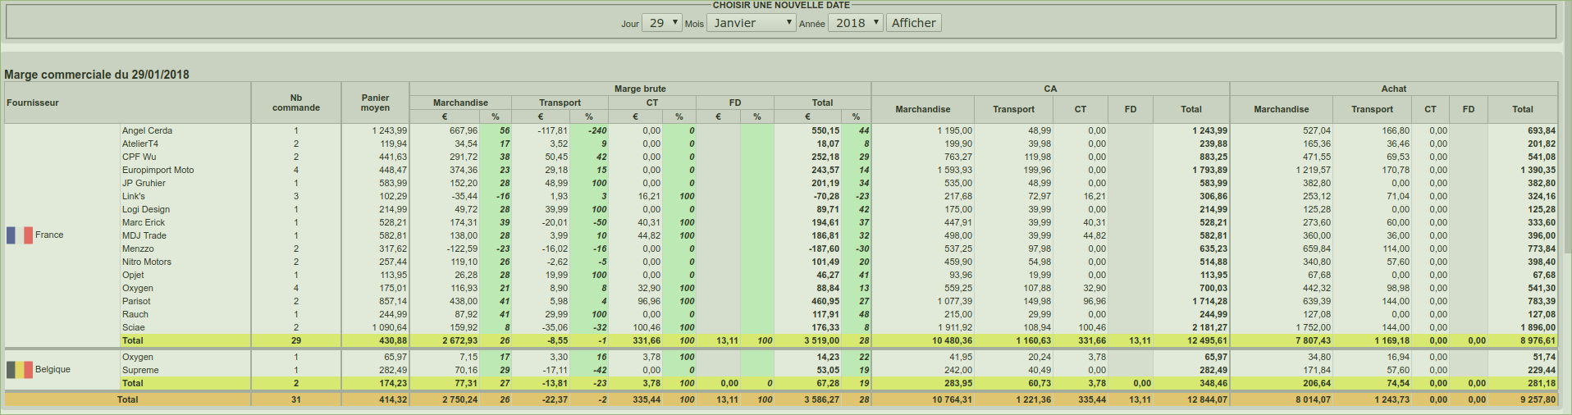Click the CA group header
1572x415 pixels.
click(1050, 89)
